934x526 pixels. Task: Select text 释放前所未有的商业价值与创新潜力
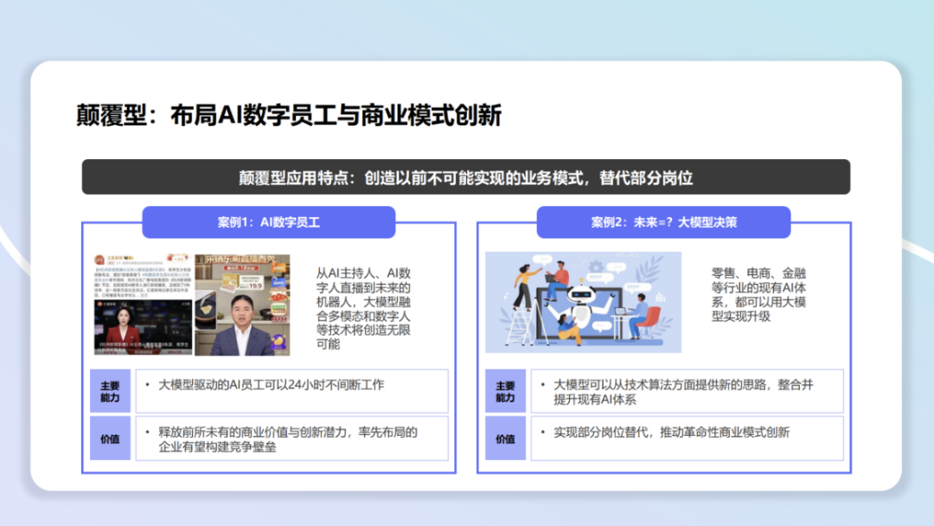253,433
